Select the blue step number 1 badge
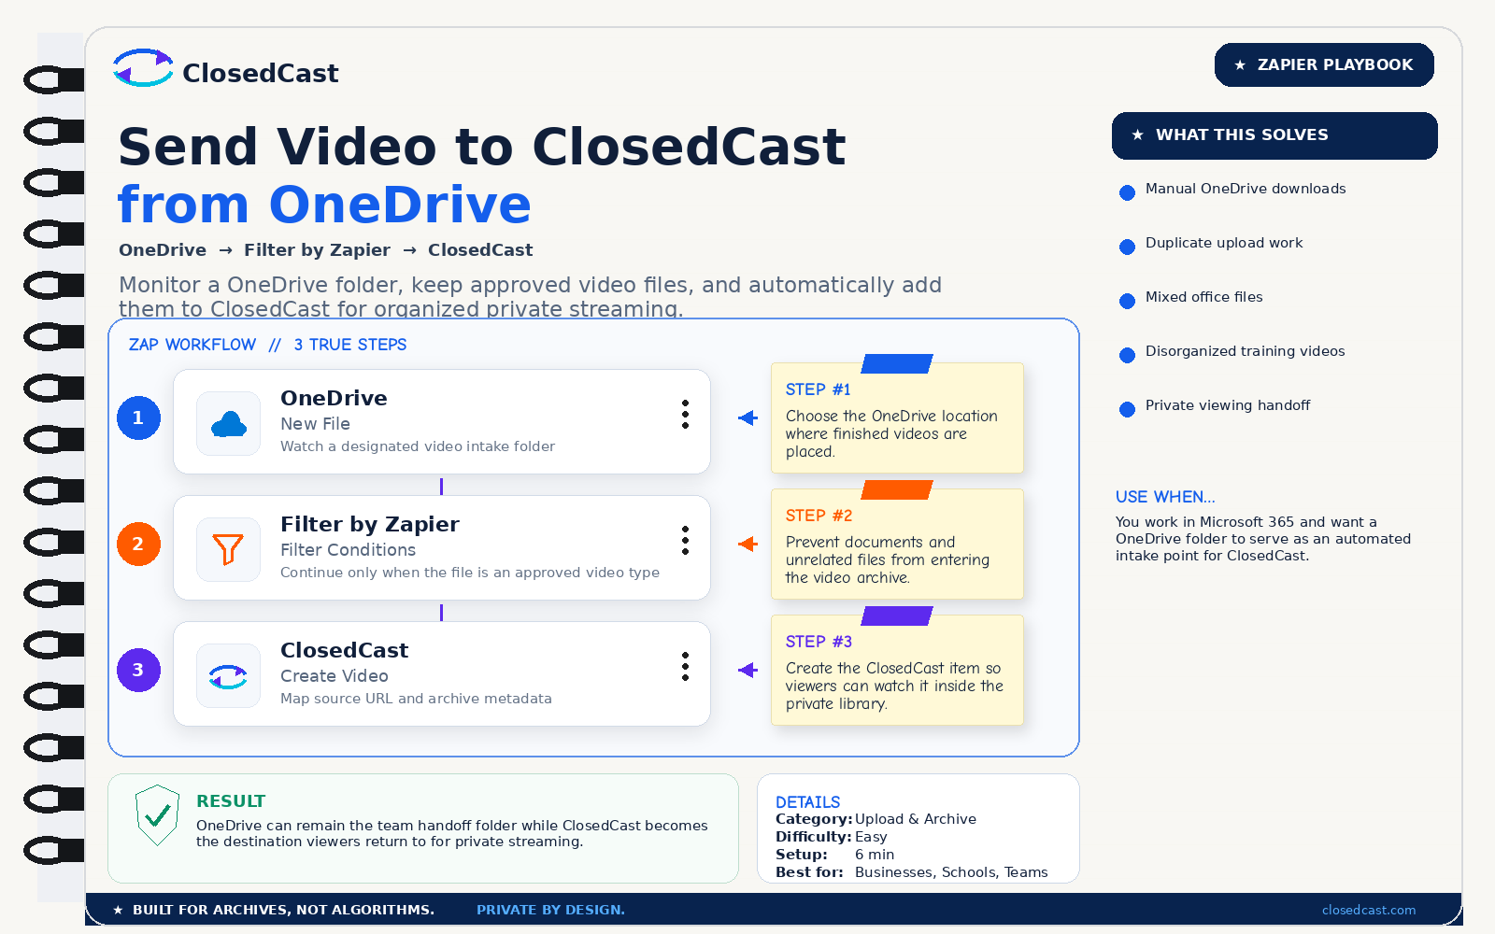Image resolution: width=1495 pixels, height=934 pixels. point(138,417)
